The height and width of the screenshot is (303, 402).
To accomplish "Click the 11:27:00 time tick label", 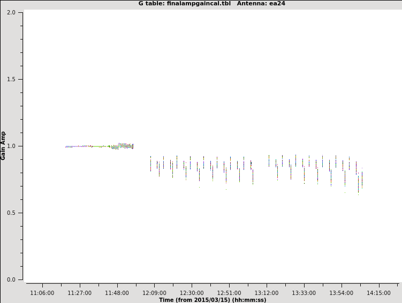I will (80, 293).
